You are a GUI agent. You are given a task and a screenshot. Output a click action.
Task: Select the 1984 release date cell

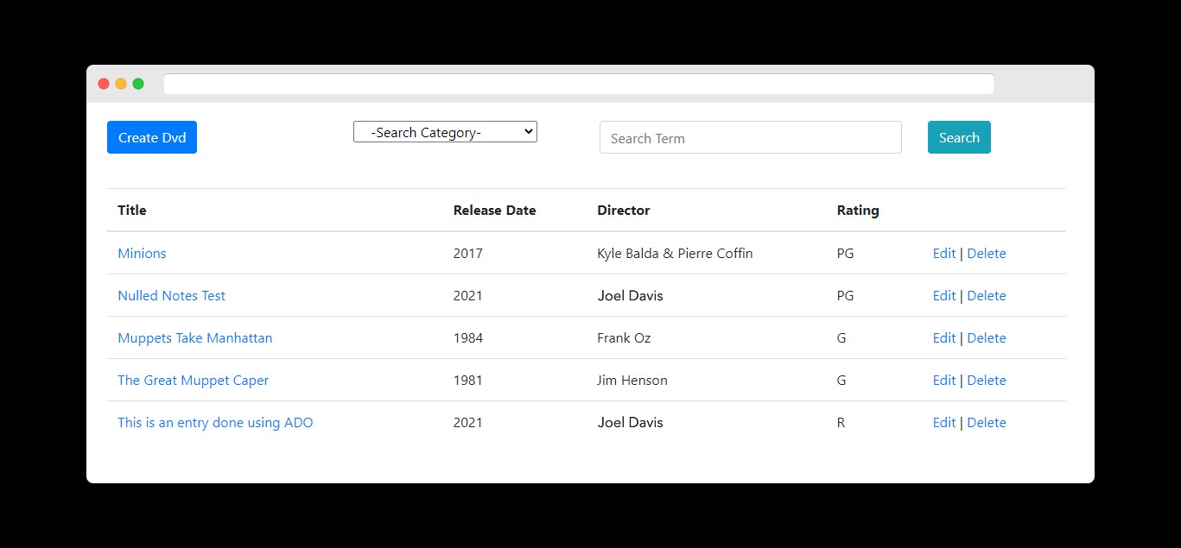tap(467, 337)
